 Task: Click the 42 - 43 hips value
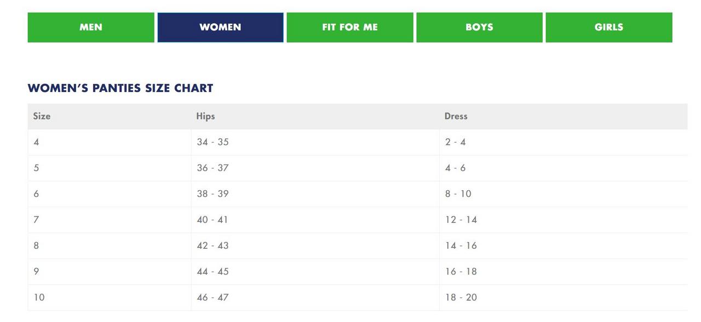tap(213, 245)
